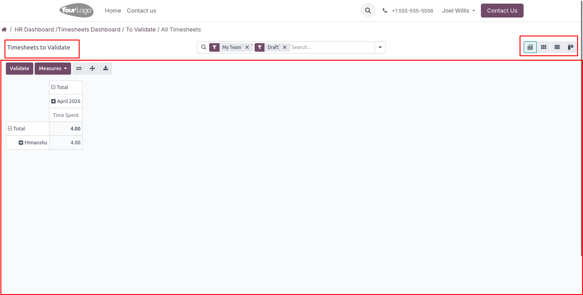Click the Expand all pivot icon
583x295 pixels.
pos(92,68)
